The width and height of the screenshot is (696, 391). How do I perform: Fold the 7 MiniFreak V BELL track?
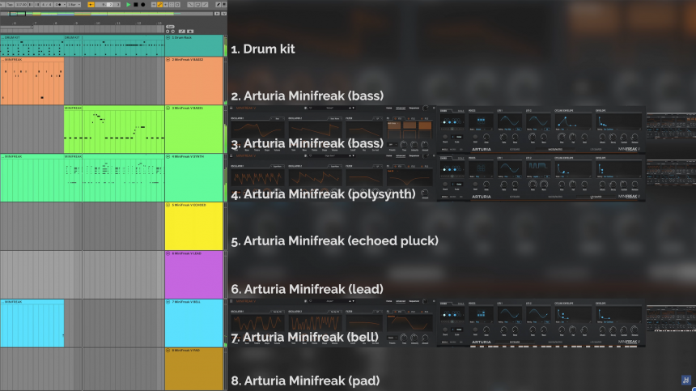[x=168, y=302]
